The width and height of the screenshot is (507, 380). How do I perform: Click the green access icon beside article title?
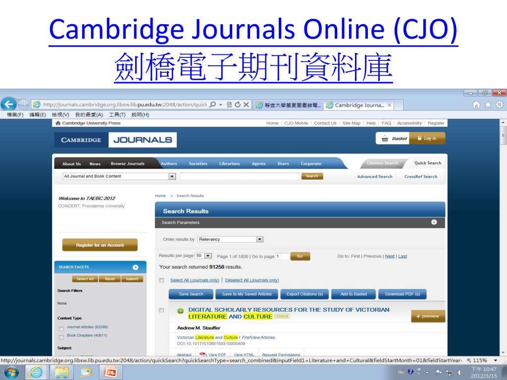point(180,311)
